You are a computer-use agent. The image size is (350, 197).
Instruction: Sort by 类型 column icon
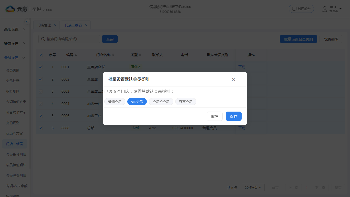pyautogui.click(x=140, y=55)
